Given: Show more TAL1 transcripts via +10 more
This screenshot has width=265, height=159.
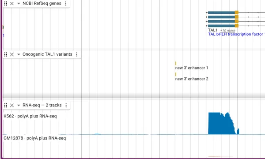Looking at the screenshot, I should (227, 30).
